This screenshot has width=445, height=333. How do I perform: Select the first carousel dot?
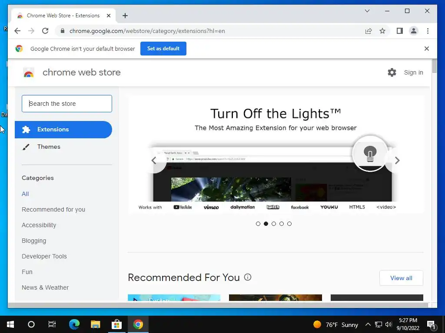tap(258, 224)
